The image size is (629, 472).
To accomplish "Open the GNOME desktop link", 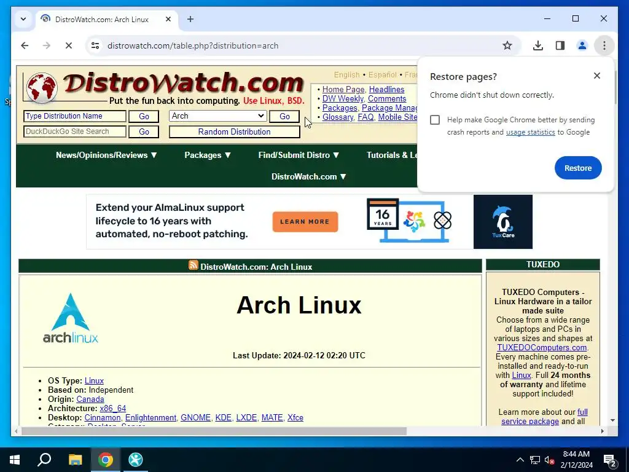I will (x=196, y=418).
